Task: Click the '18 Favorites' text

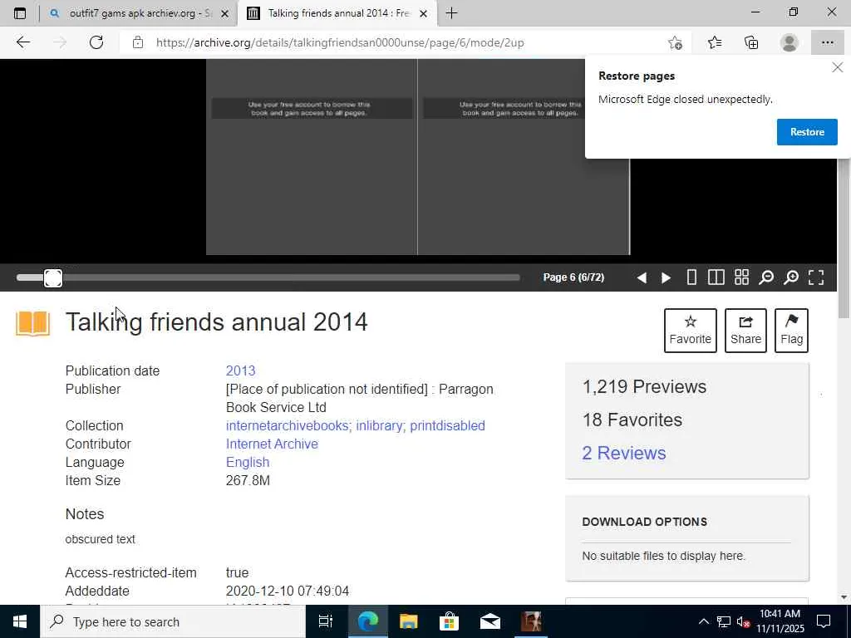Action: [x=632, y=420]
